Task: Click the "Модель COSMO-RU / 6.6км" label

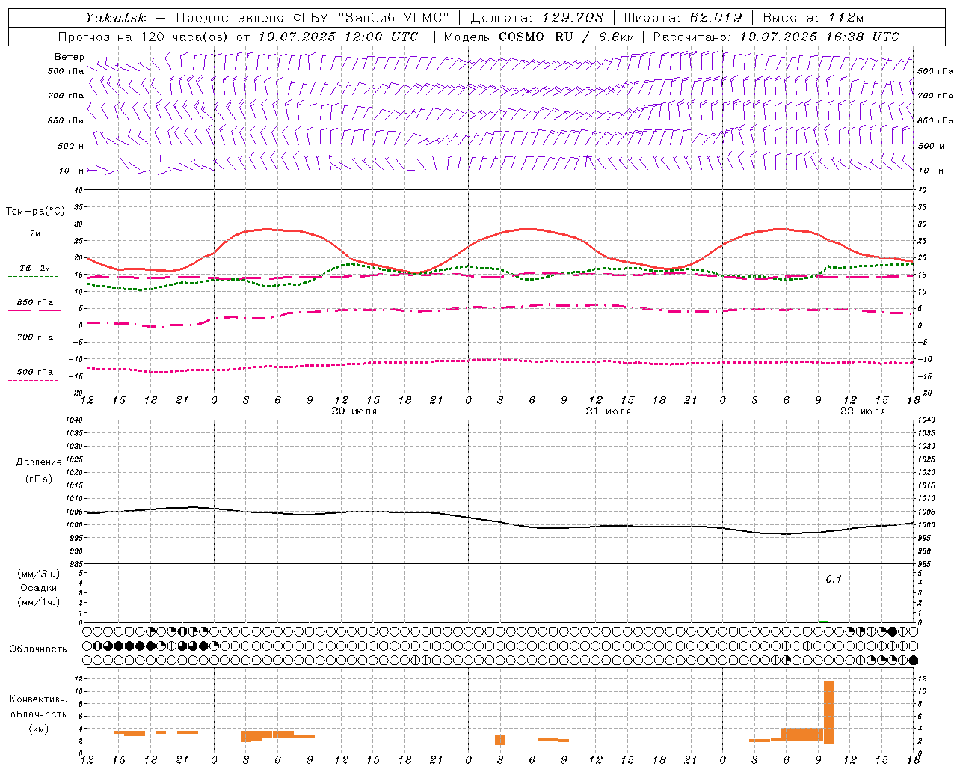Action: 538,37
